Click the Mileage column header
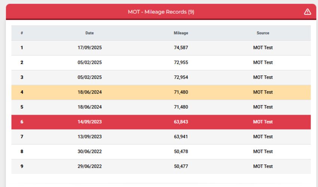The width and height of the screenshot is (318, 187). point(181,33)
